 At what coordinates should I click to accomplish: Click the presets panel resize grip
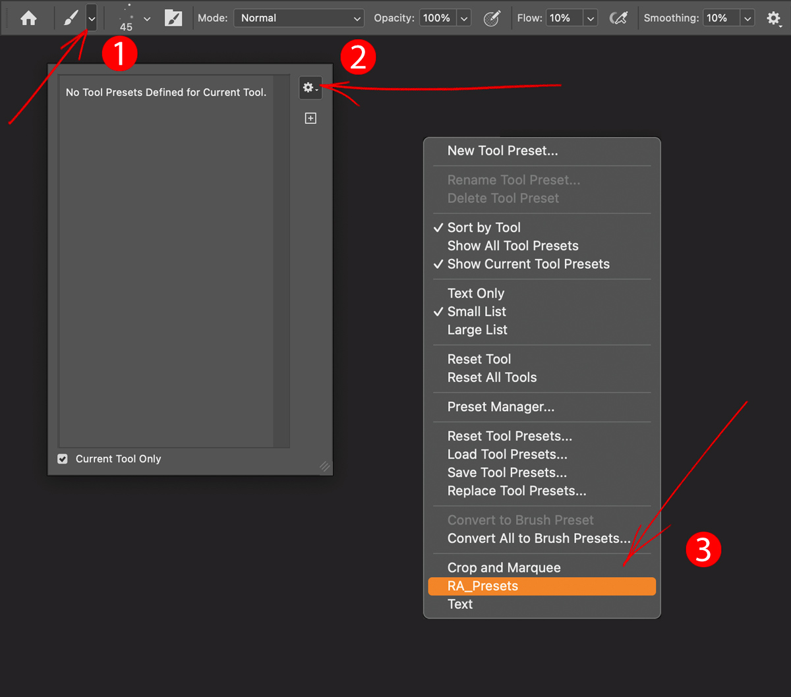coord(324,466)
